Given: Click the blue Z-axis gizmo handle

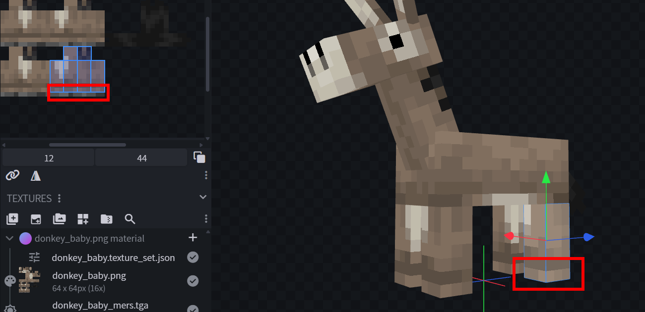Looking at the screenshot, I should coord(588,237).
